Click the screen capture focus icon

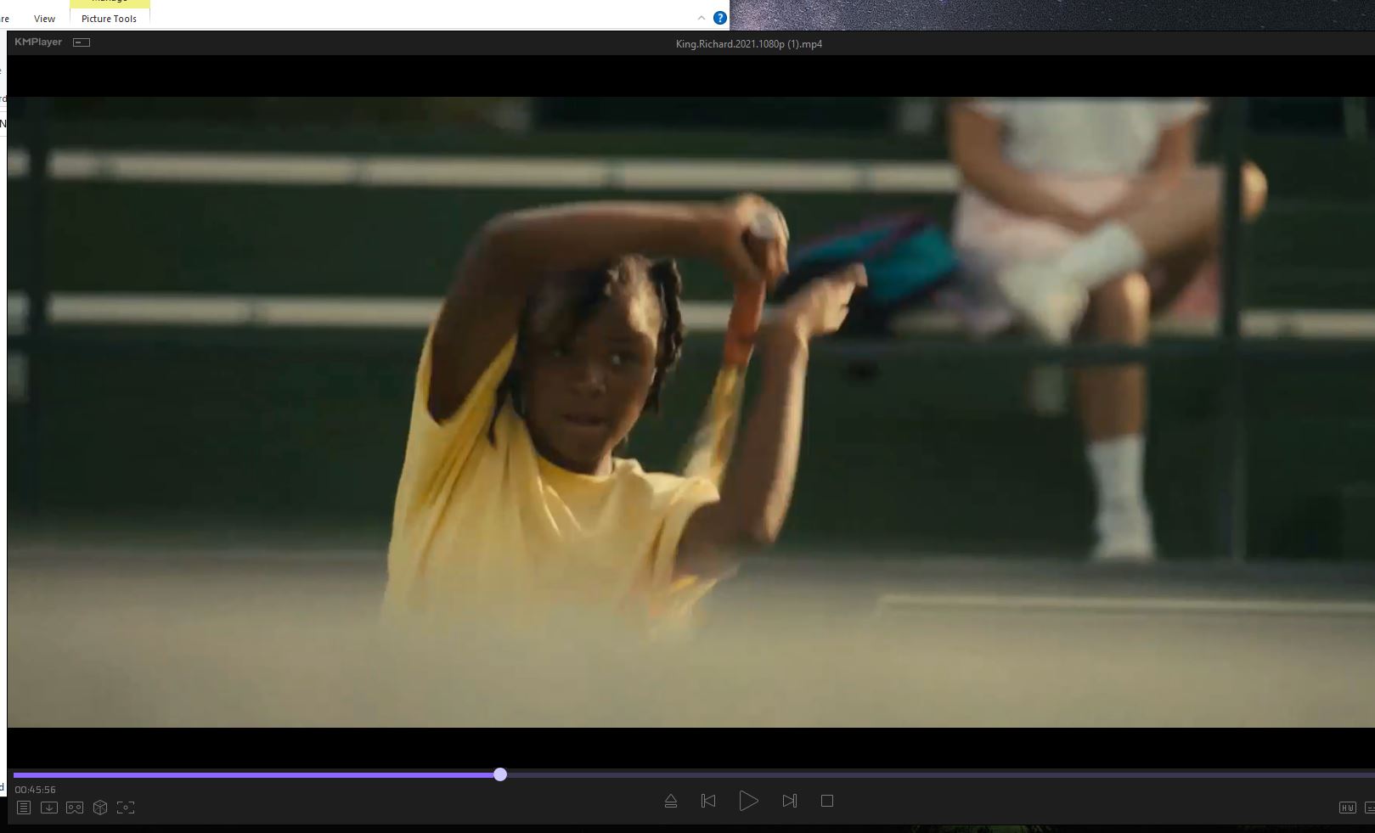coord(126,808)
